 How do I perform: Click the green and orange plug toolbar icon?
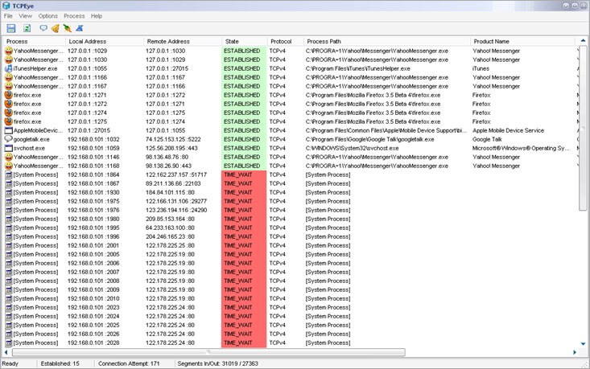68,28
